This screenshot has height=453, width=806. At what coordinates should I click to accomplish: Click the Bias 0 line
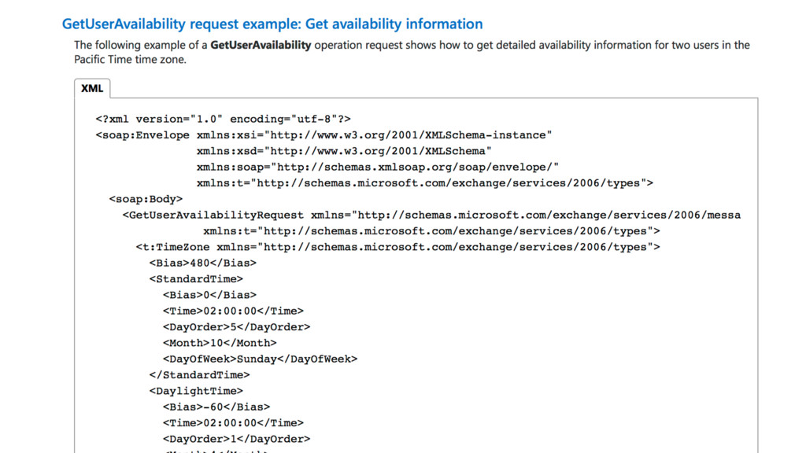coord(209,295)
